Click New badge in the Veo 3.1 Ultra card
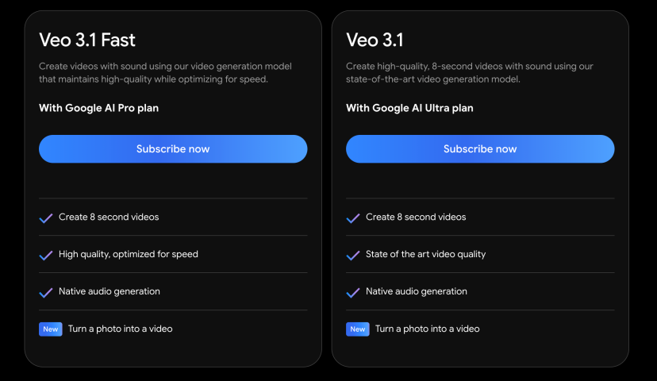 [x=358, y=329]
